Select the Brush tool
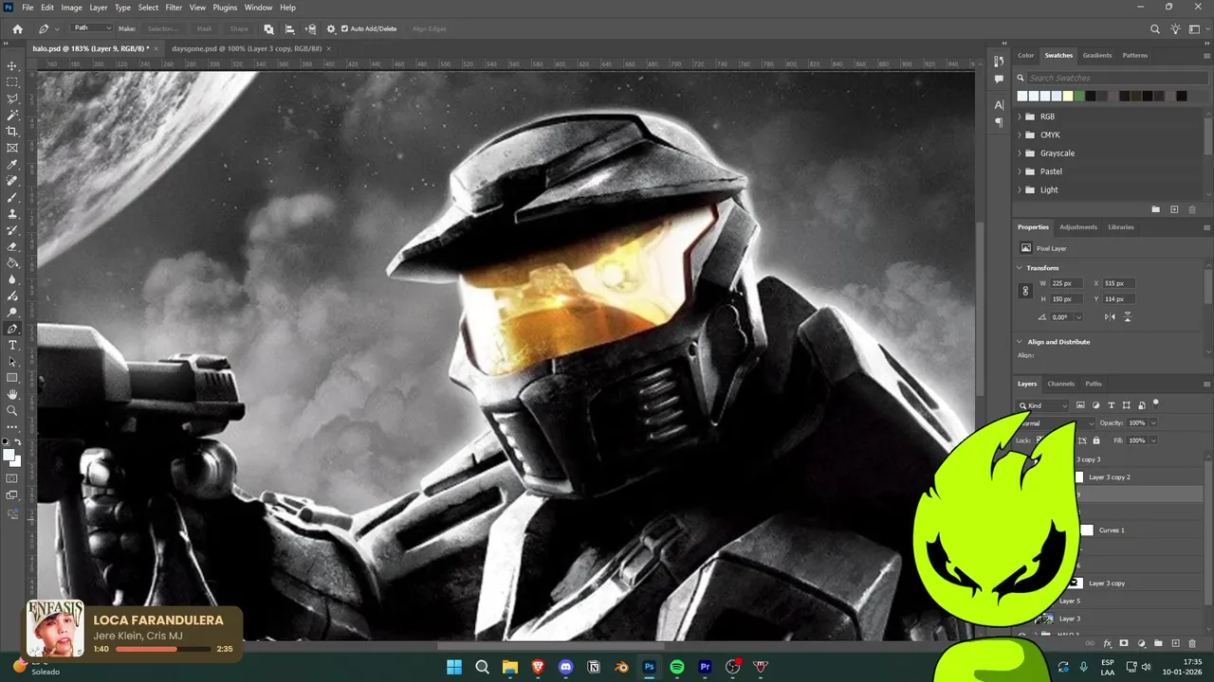This screenshot has height=682, width=1214. click(12, 197)
